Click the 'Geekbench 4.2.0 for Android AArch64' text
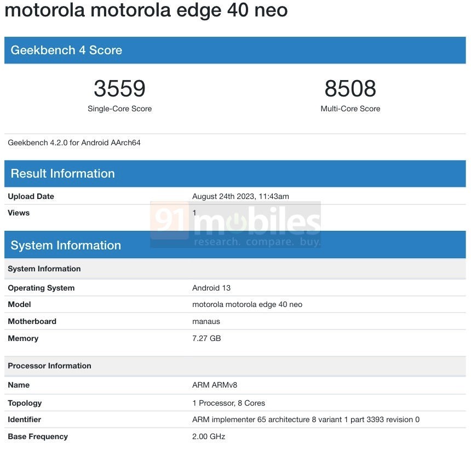 click(x=74, y=143)
